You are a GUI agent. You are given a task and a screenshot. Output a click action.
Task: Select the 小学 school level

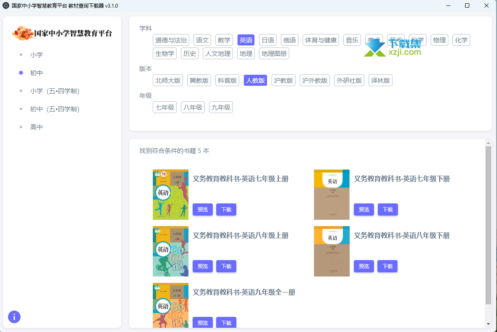[36, 55]
